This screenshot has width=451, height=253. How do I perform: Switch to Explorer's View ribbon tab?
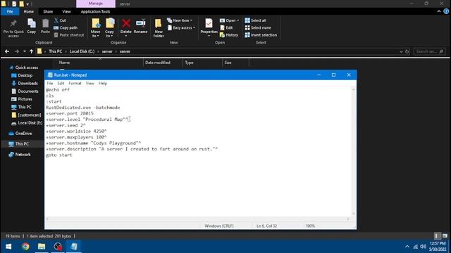pyautogui.click(x=66, y=11)
